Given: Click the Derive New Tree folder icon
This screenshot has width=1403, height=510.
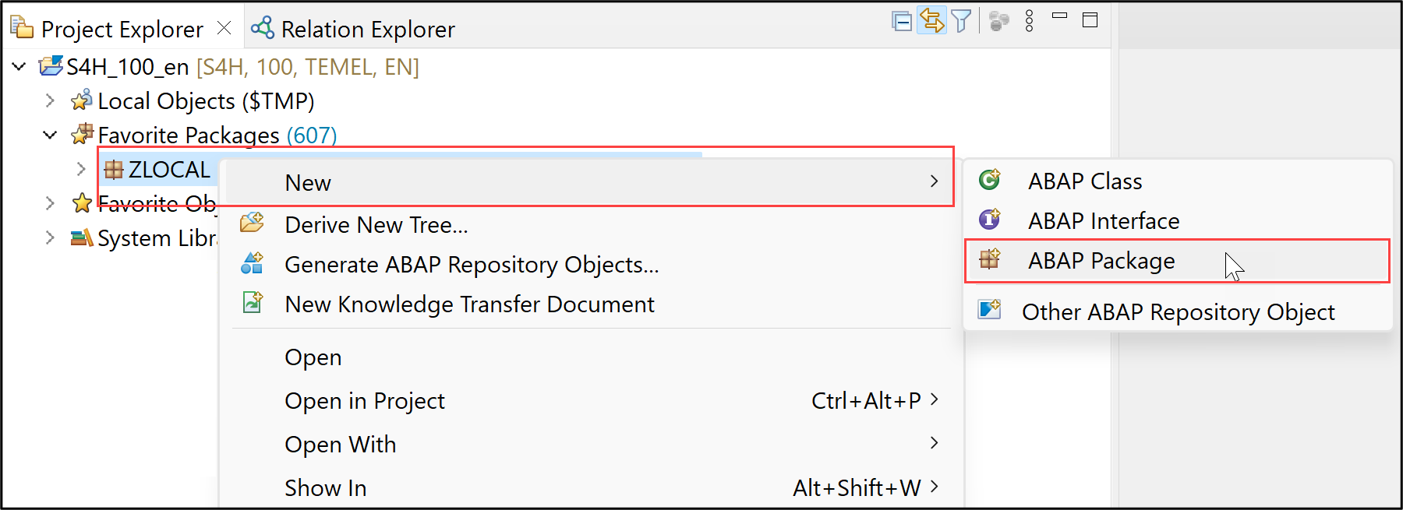Looking at the screenshot, I should point(252,223).
